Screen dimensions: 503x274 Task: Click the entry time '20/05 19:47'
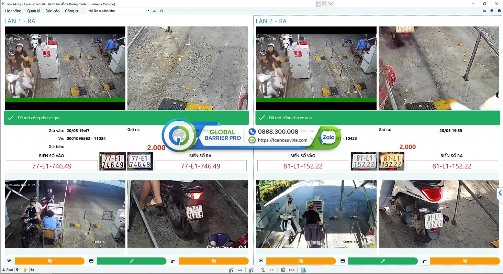(x=78, y=131)
